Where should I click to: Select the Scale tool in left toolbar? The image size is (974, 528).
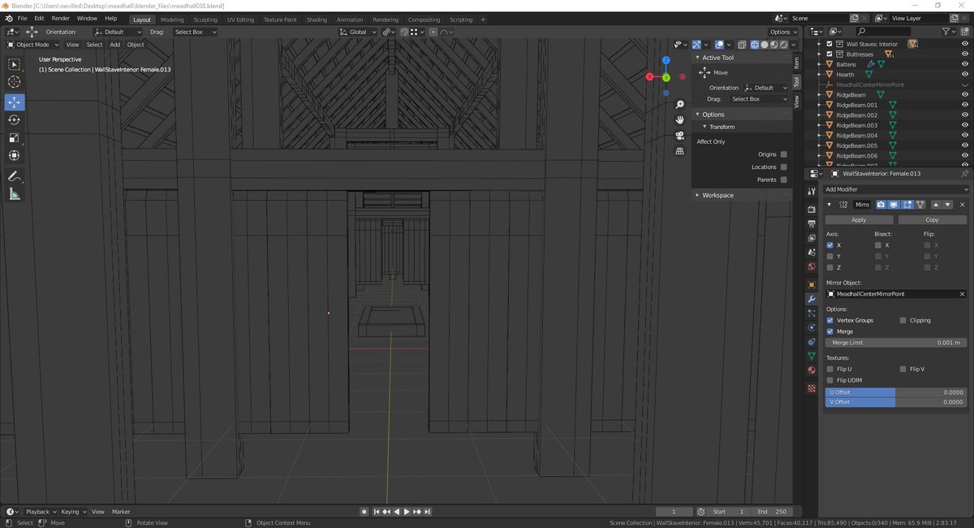pyautogui.click(x=14, y=137)
